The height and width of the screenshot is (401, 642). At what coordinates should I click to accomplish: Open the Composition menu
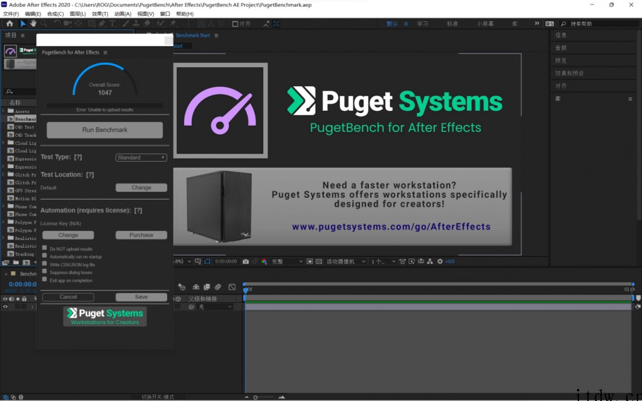(56, 14)
